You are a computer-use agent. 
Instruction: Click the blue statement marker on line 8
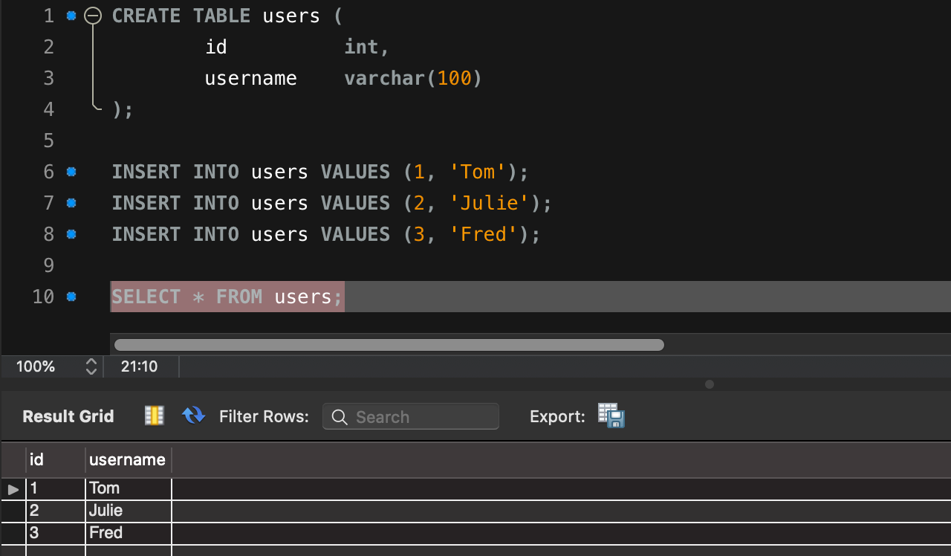tap(71, 234)
